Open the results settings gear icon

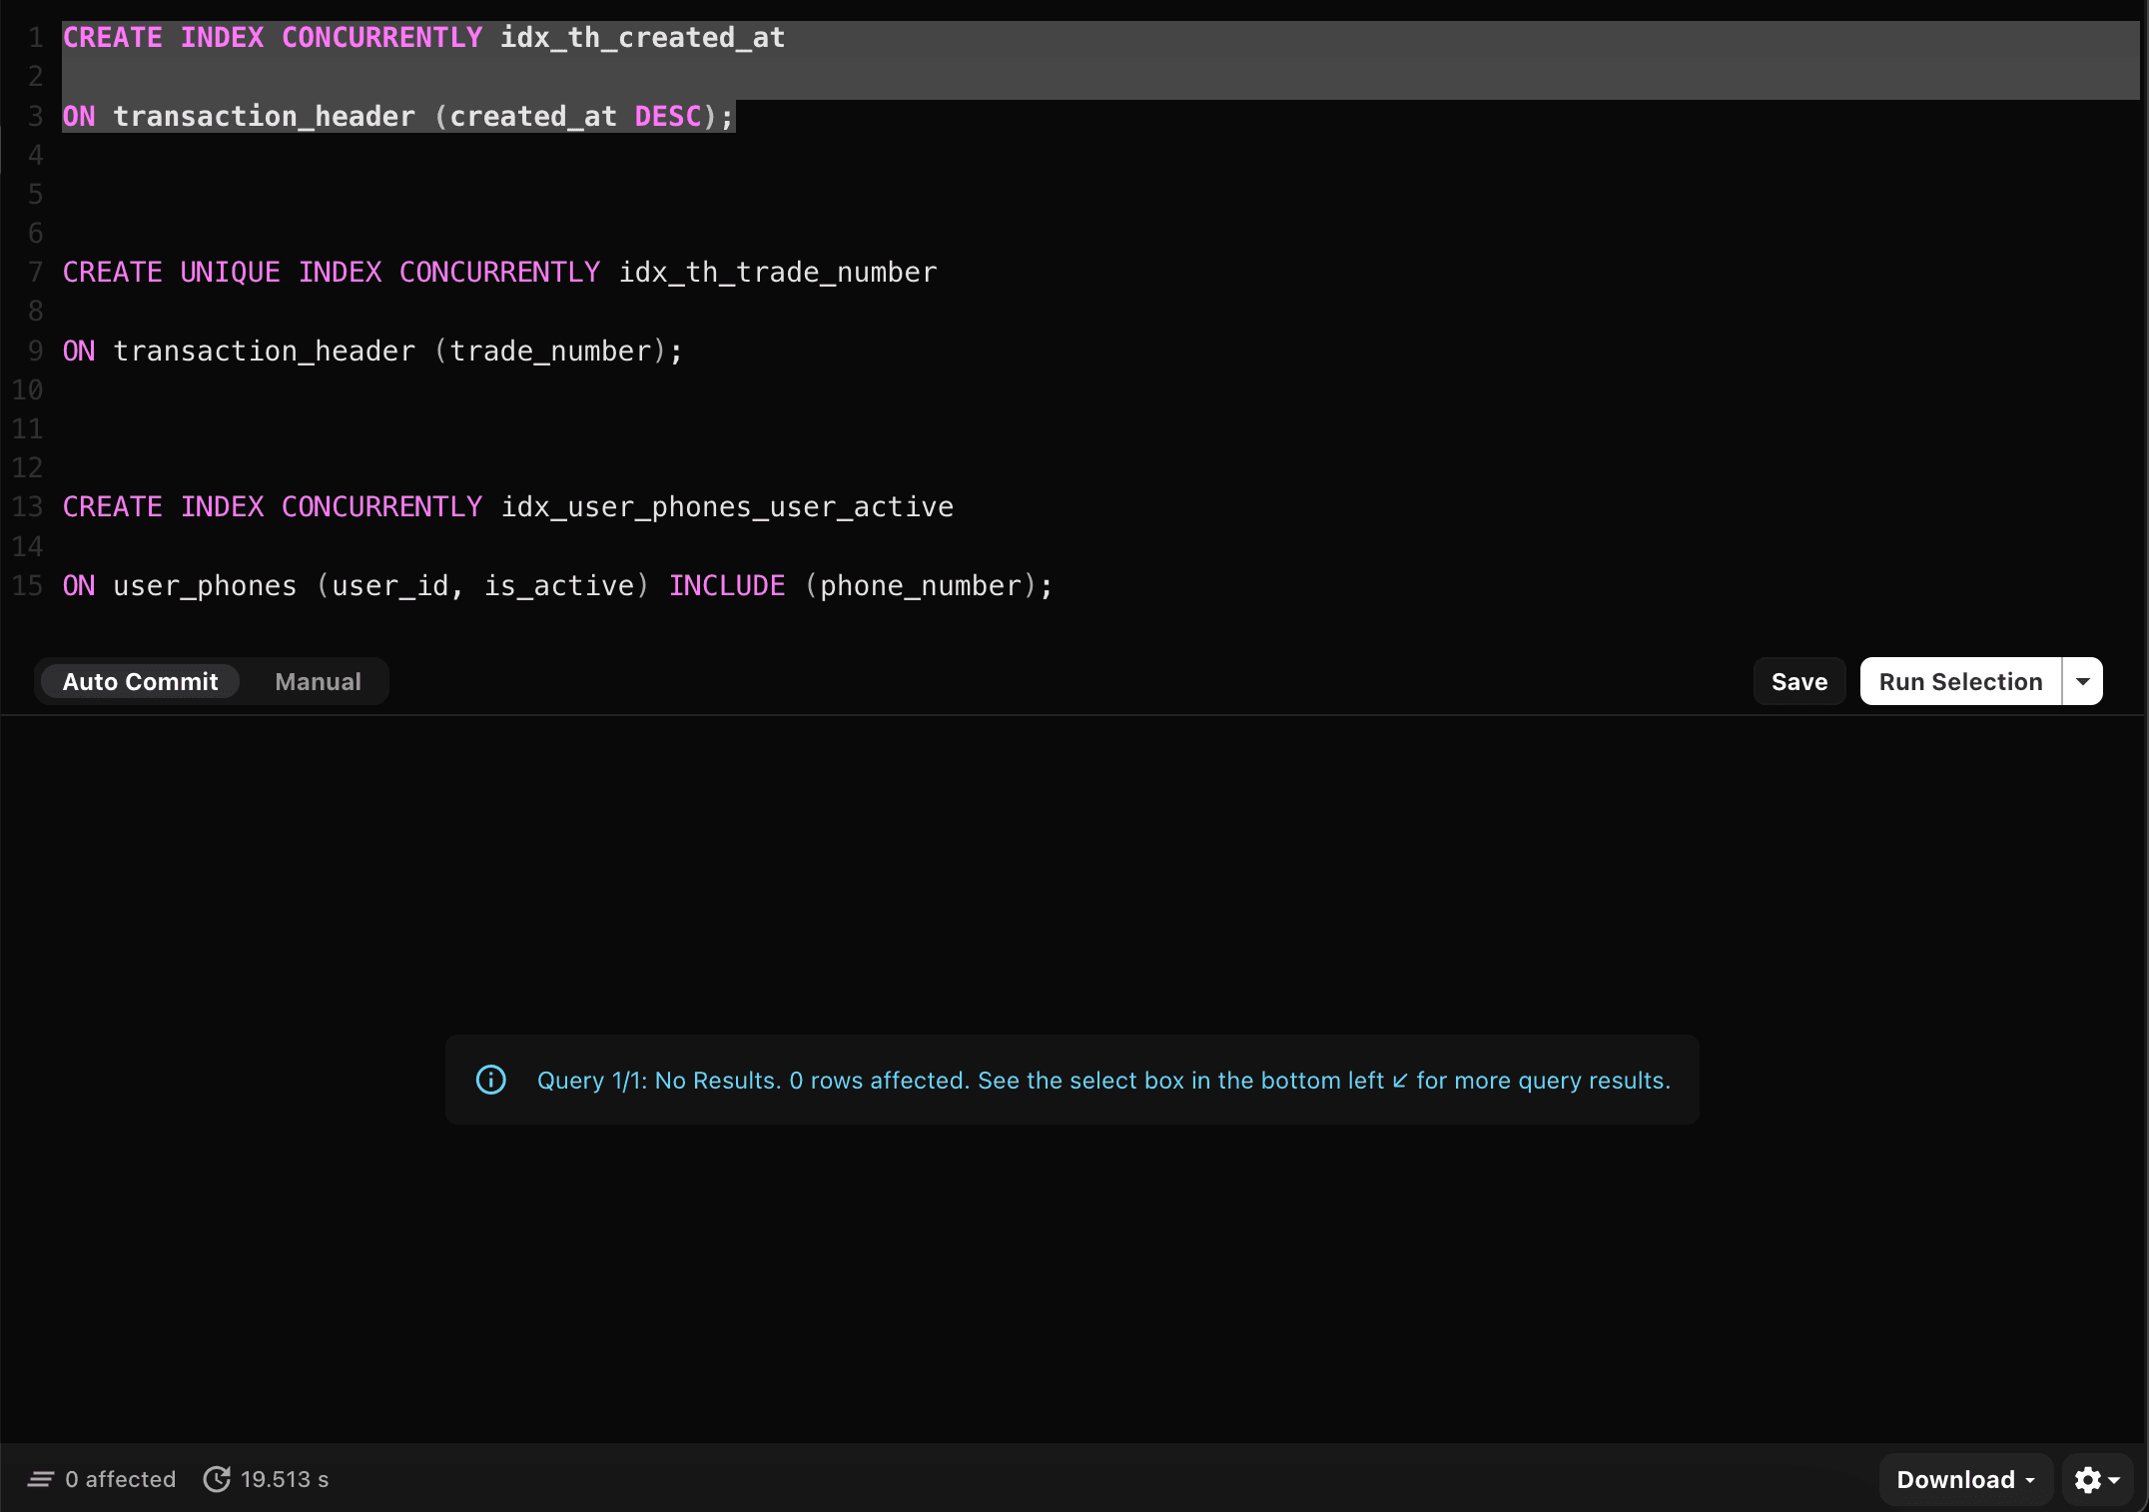tap(2087, 1479)
